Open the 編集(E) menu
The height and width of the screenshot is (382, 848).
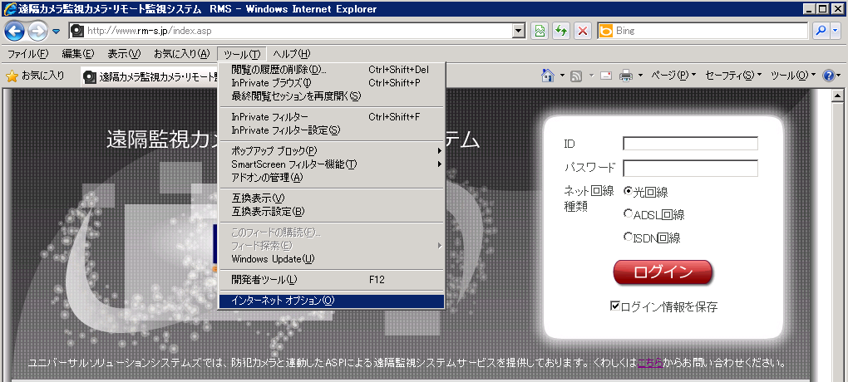click(78, 54)
